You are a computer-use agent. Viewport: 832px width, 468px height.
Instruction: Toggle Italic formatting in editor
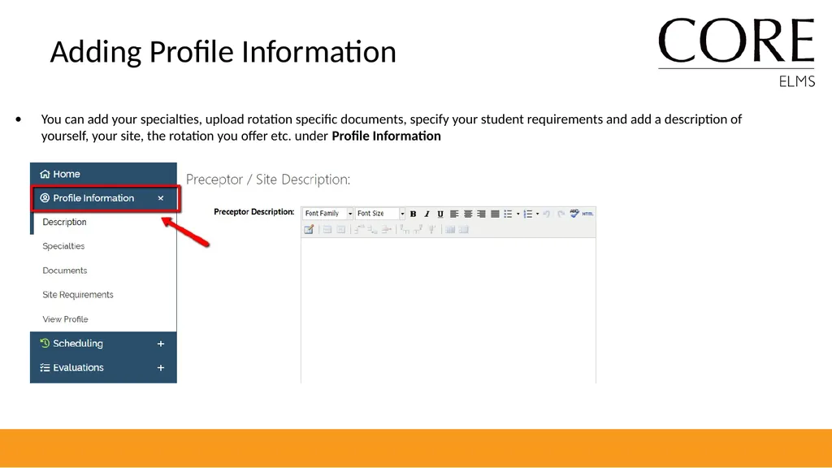(427, 214)
